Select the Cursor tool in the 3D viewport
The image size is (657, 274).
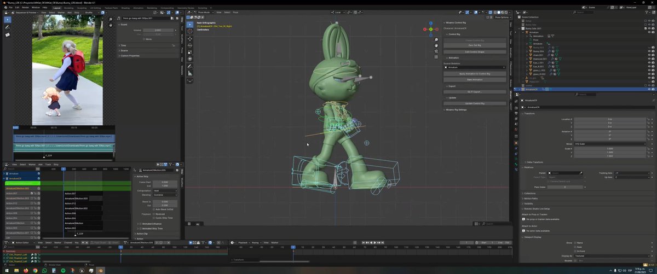[x=190, y=31]
